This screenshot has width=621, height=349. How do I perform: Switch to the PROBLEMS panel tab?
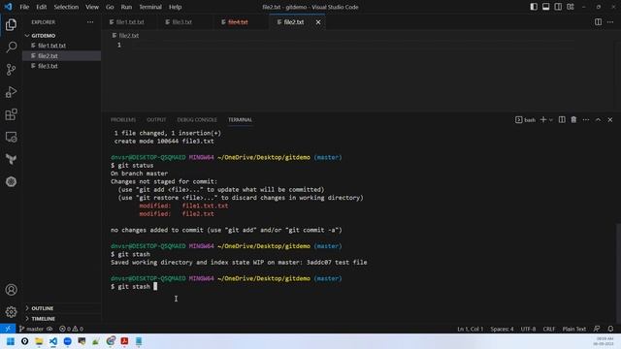pos(123,119)
